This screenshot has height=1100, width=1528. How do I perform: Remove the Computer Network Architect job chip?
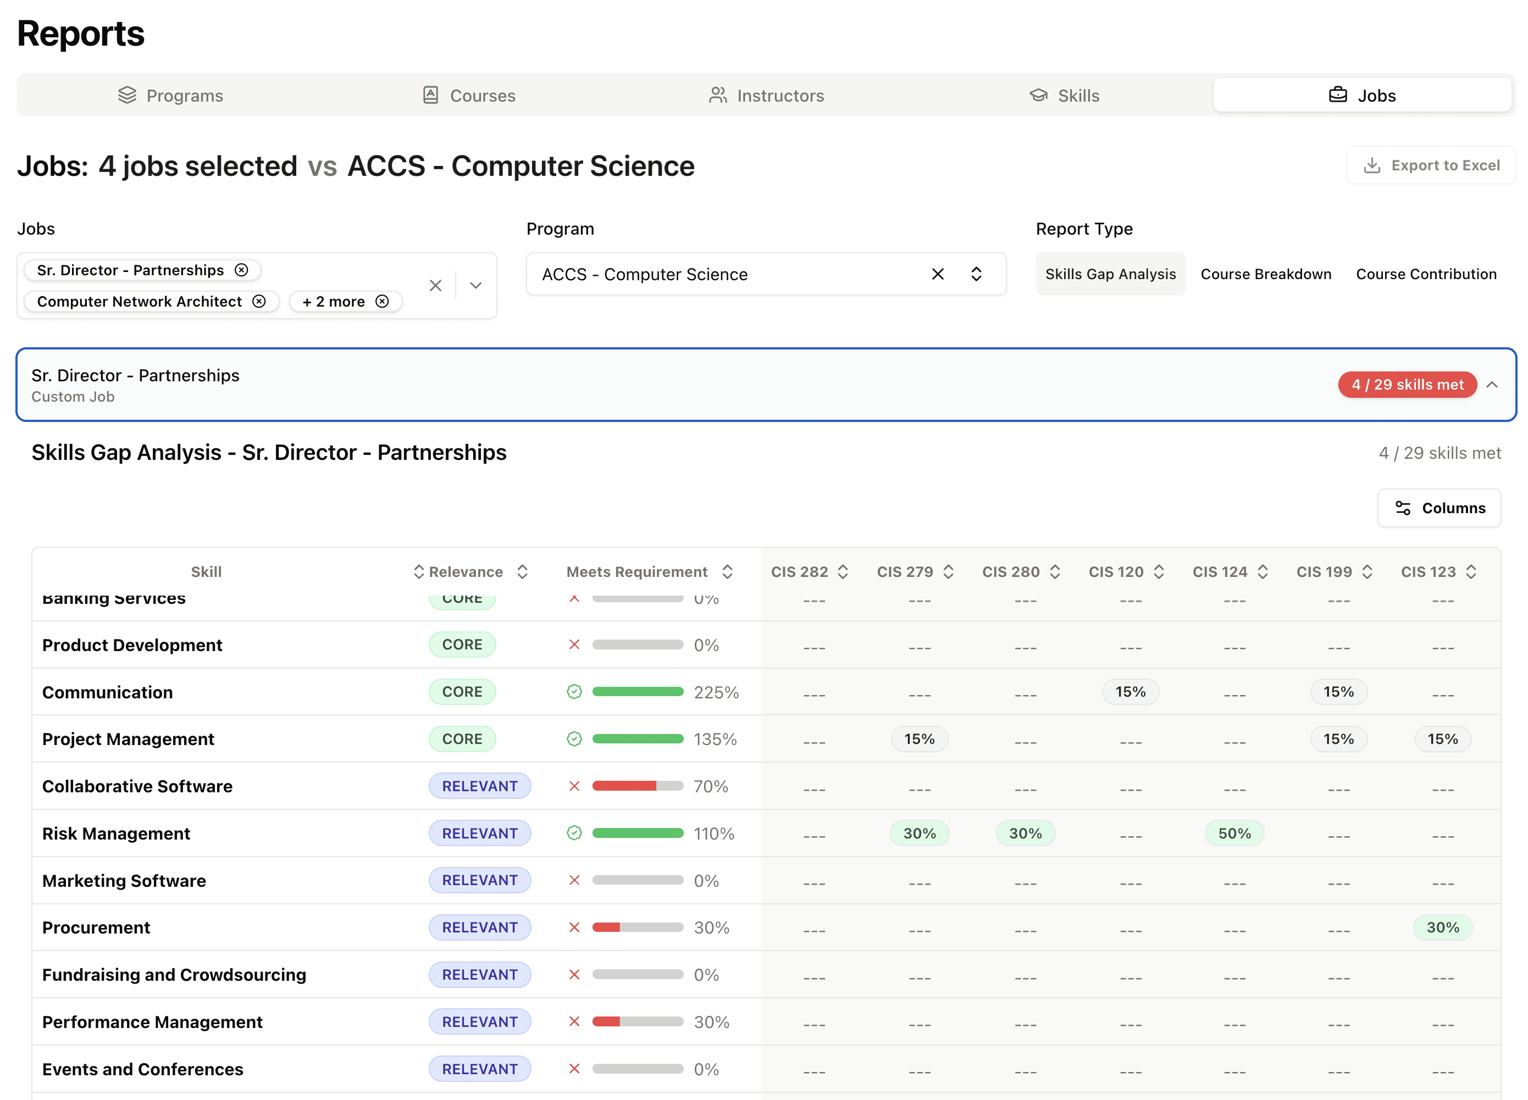(259, 301)
